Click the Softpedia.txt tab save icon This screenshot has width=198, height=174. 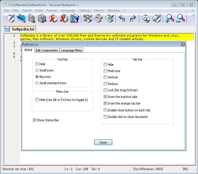point(7,29)
